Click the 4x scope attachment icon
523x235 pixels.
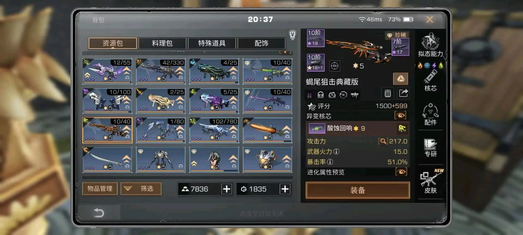click(x=335, y=66)
